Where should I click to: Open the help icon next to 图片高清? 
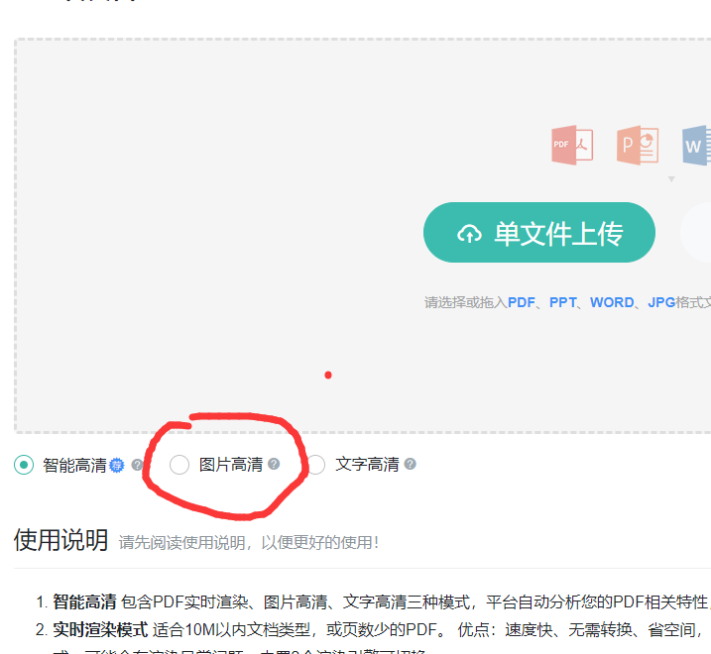click(274, 464)
